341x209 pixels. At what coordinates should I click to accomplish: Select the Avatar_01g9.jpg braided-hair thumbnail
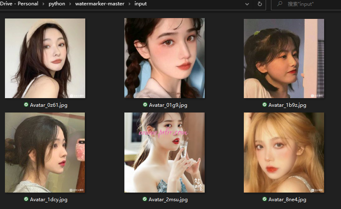pos(164,58)
